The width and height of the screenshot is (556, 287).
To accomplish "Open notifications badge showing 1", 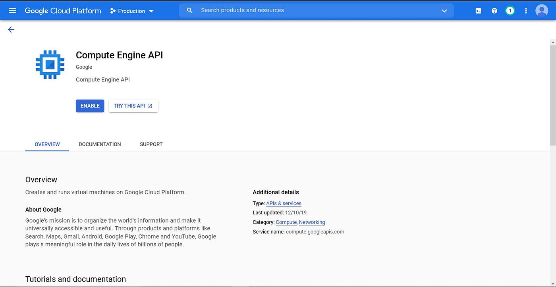I will pos(510,11).
